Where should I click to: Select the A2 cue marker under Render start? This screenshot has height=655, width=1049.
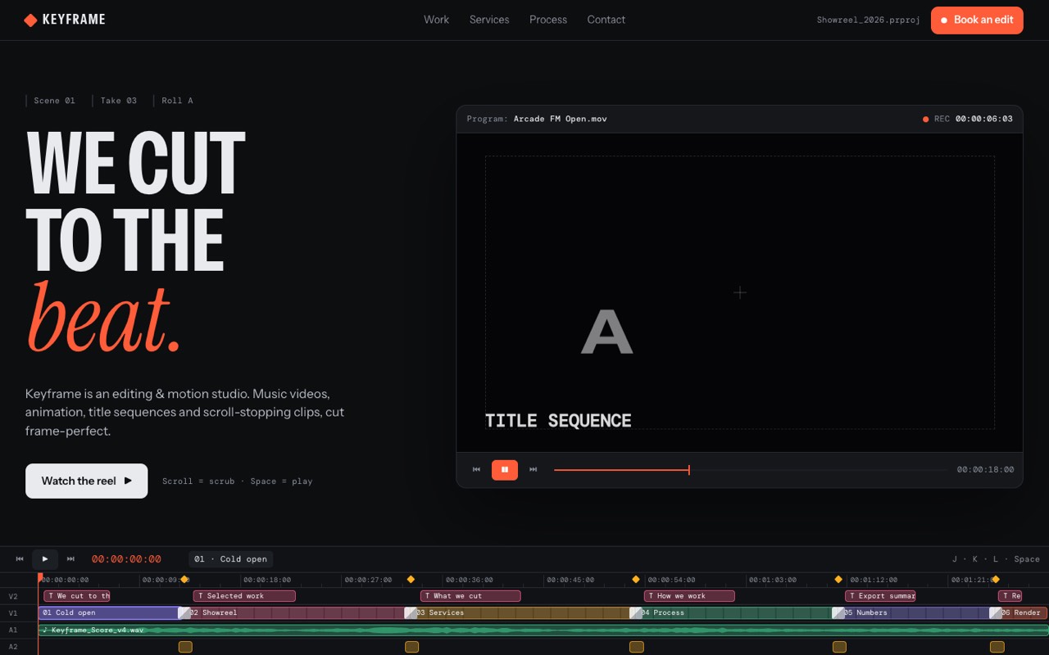[x=997, y=647]
